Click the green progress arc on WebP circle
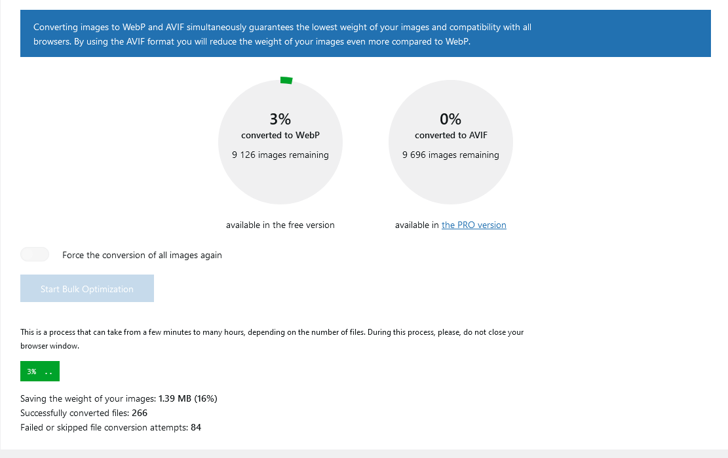Screen dimensions: 728x458 click(x=286, y=81)
